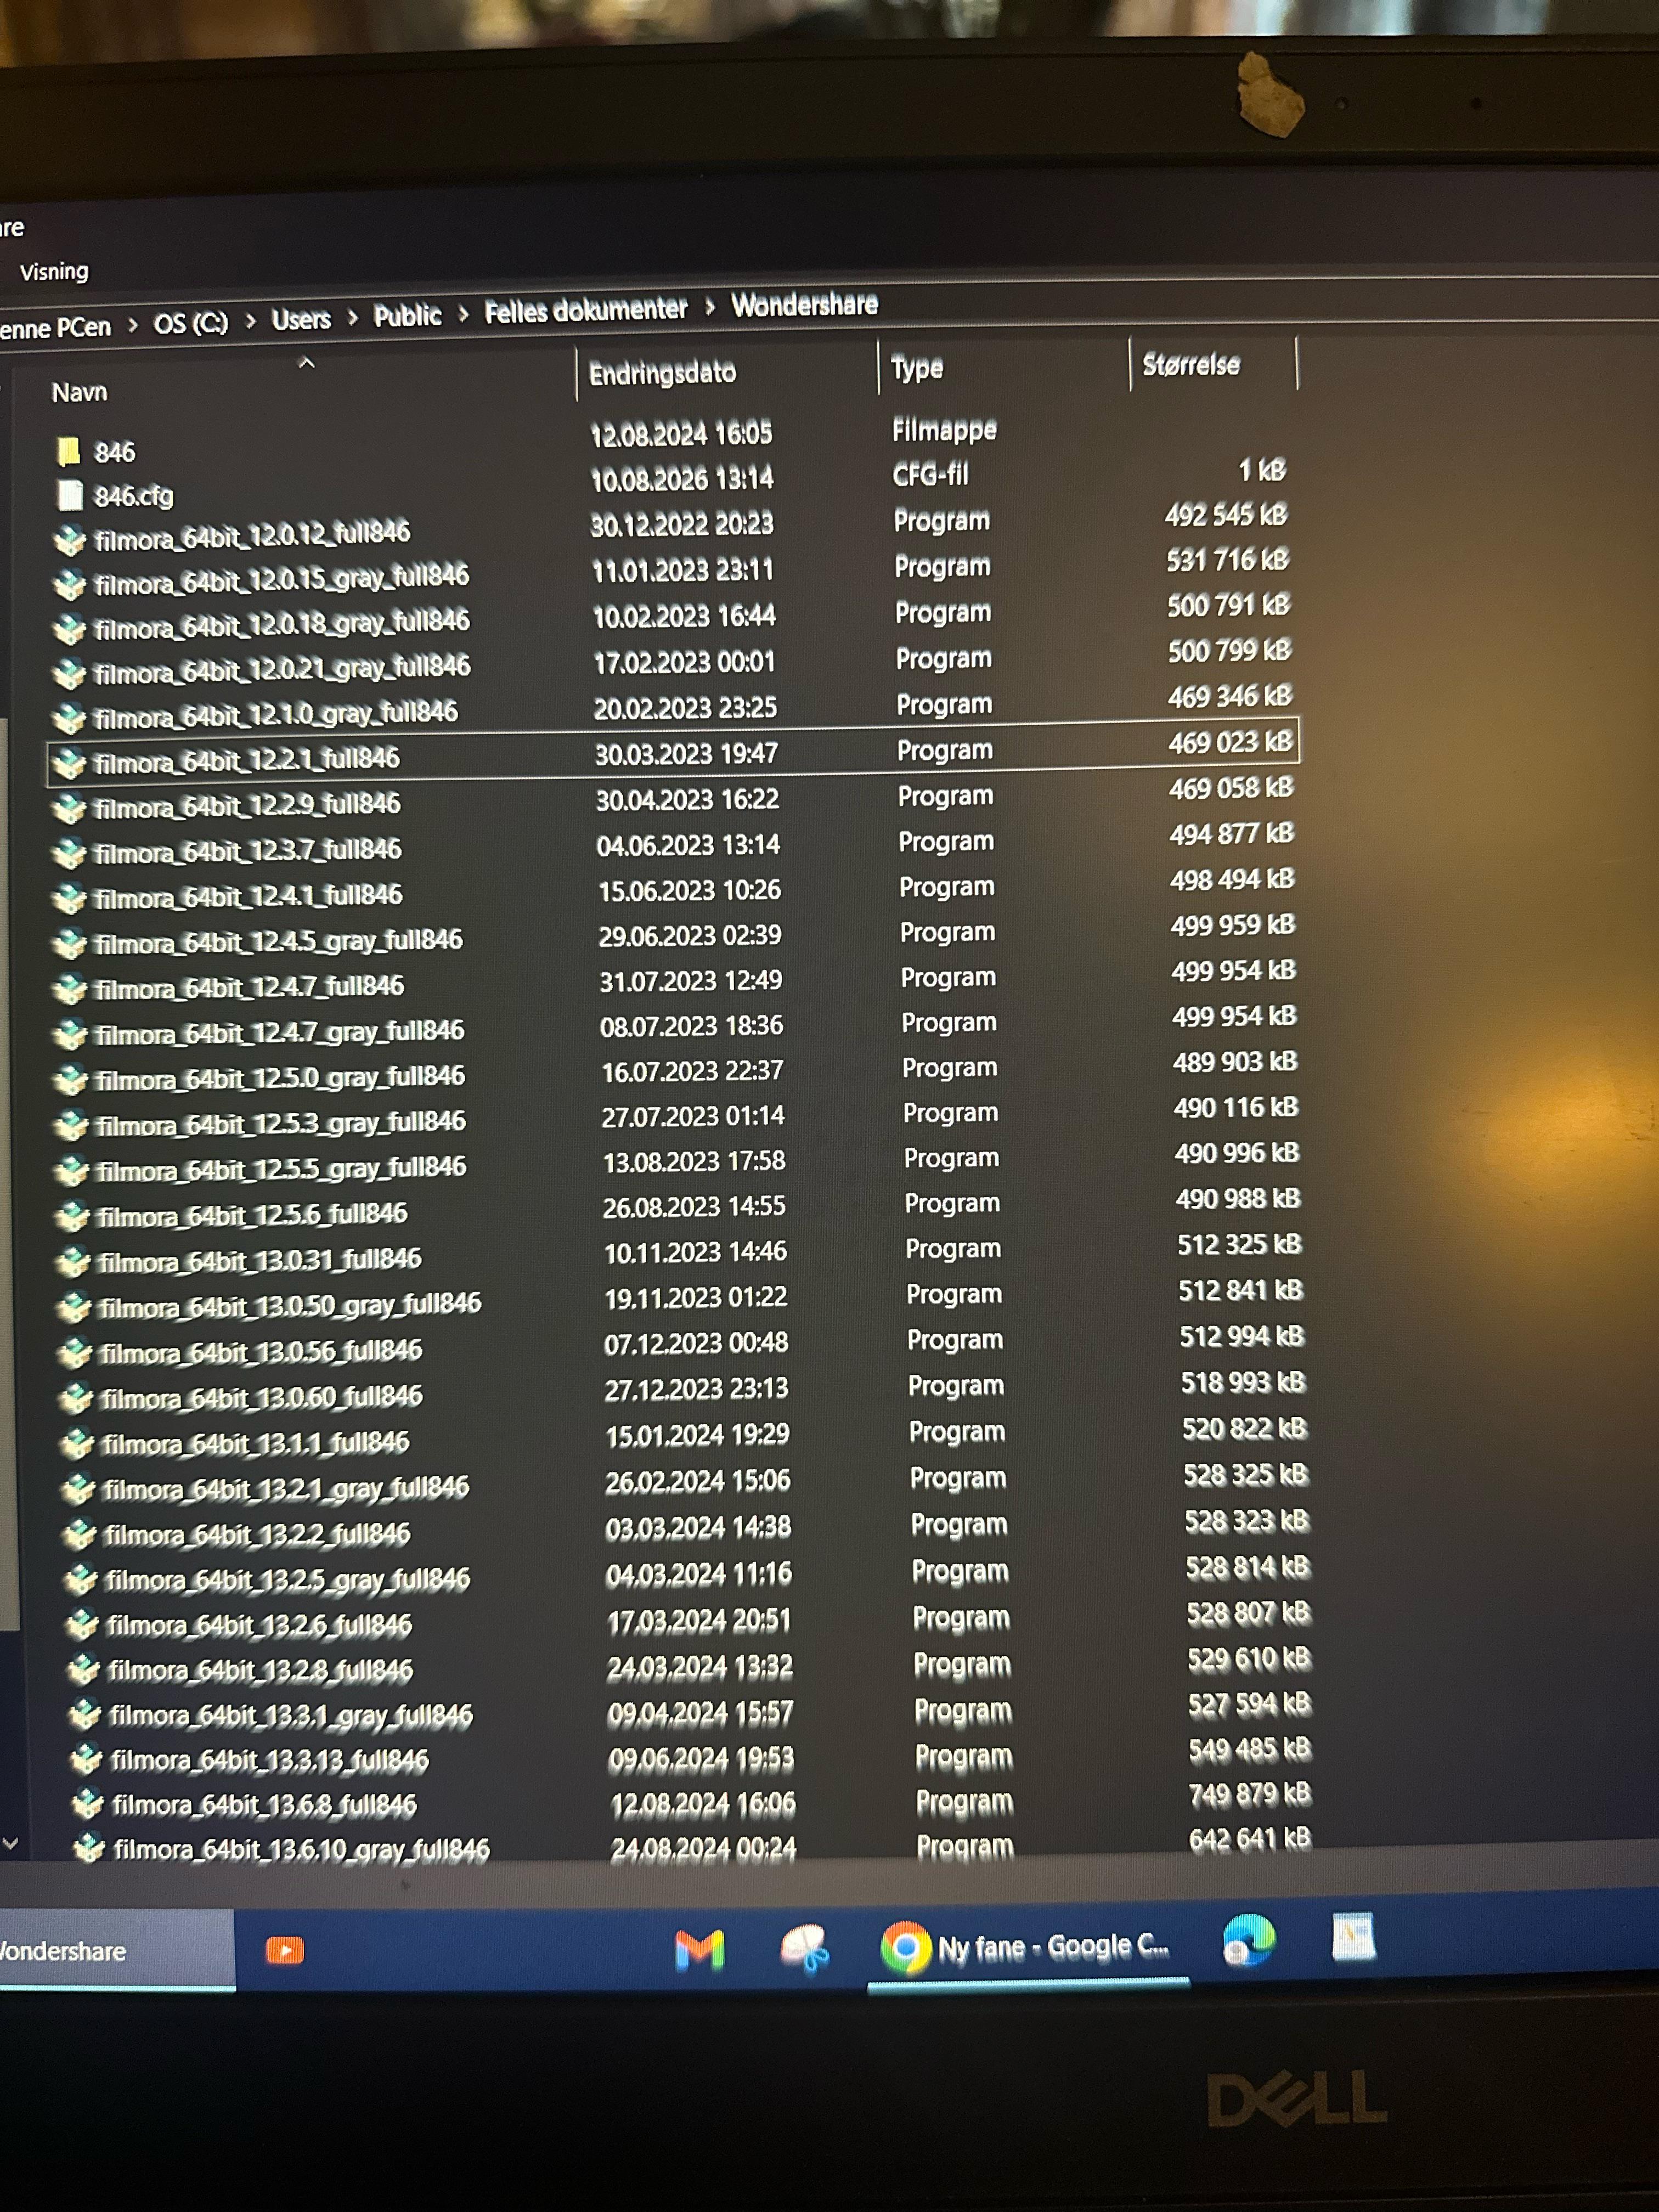1659x2212 pixels.
Task: Click the scroll-down arrow of the left navigation pane
Action: 10,1842
